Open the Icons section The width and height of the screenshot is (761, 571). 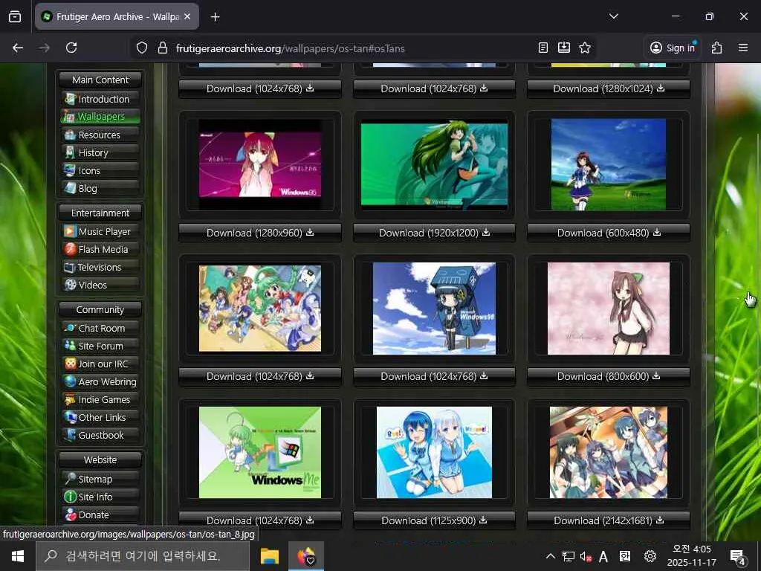point(100,170)
